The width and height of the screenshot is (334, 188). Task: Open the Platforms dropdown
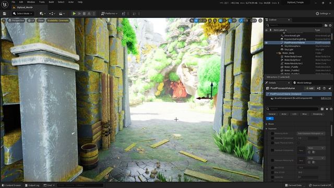109,14
